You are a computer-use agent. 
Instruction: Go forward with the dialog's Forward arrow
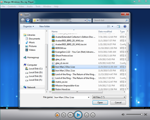tap(28, 20)
